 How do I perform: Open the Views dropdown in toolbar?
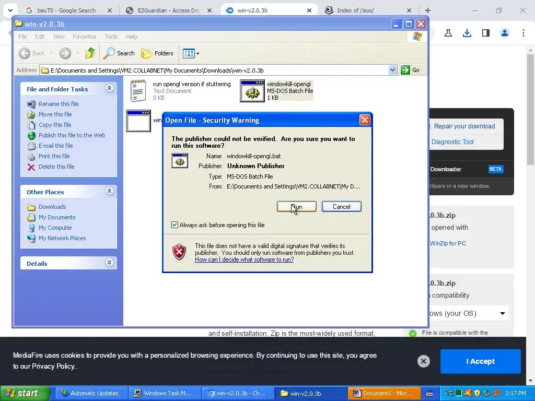(x=191, y=53)
